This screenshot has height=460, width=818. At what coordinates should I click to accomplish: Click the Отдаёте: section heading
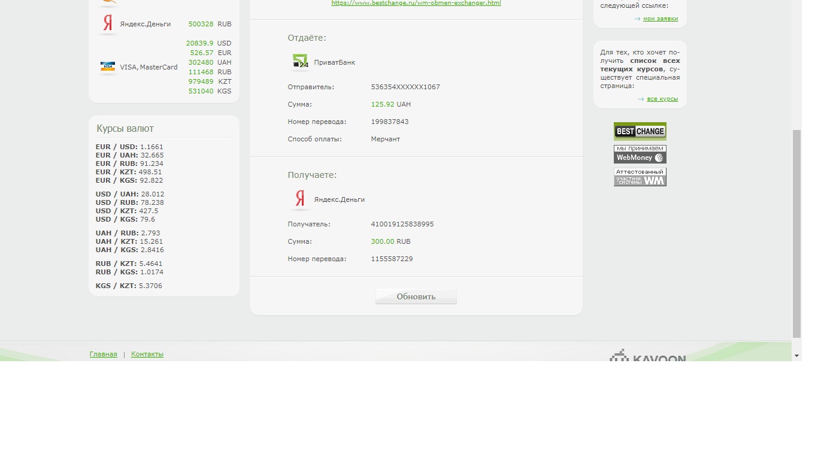(x=307, y=38)
